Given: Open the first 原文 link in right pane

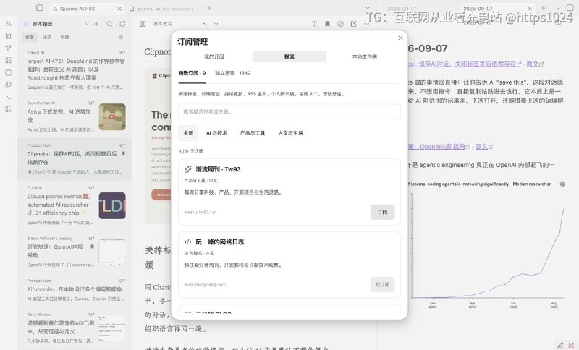Looking at the screenshot, I should point(533,64).
